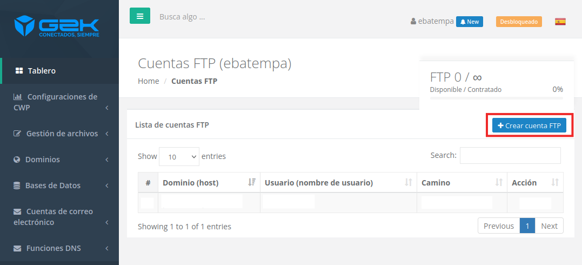Image resolution: width=582 pixels, height=265 pixels.
Task: Sort by Usuario column arrows icon
Action: pos(409,182)
